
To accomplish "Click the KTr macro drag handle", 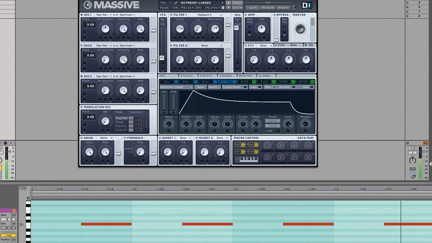I will pos(243,145).
